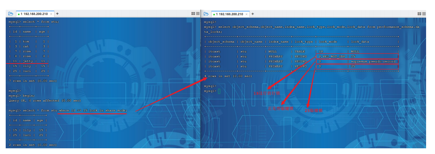
Task: Click the 'lock_mode' column header
Action: coord(328,42)
